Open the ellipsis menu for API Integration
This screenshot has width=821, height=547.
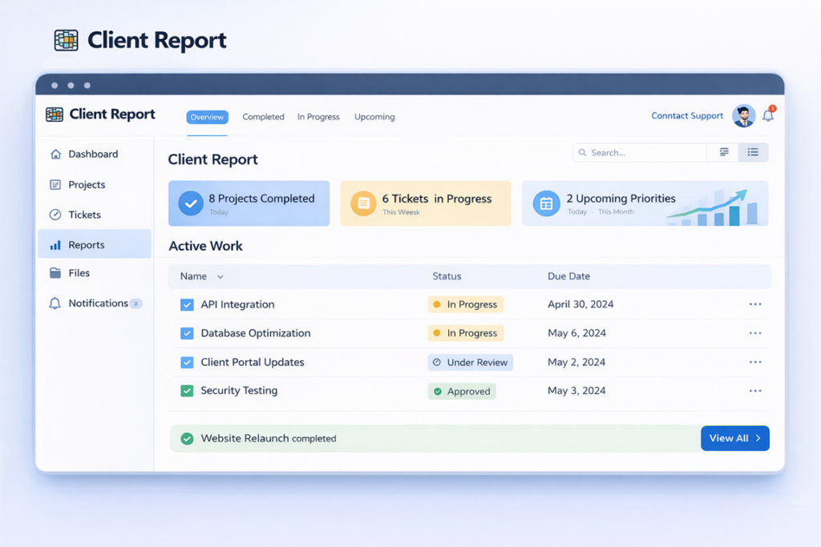click(x=754, y=304)
